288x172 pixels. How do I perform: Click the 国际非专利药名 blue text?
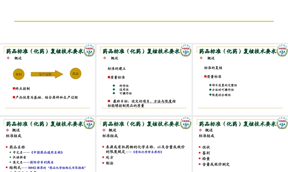coord(41,162)
